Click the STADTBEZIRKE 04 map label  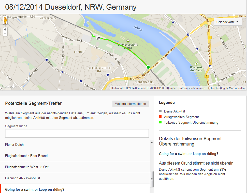click(99, 70)
